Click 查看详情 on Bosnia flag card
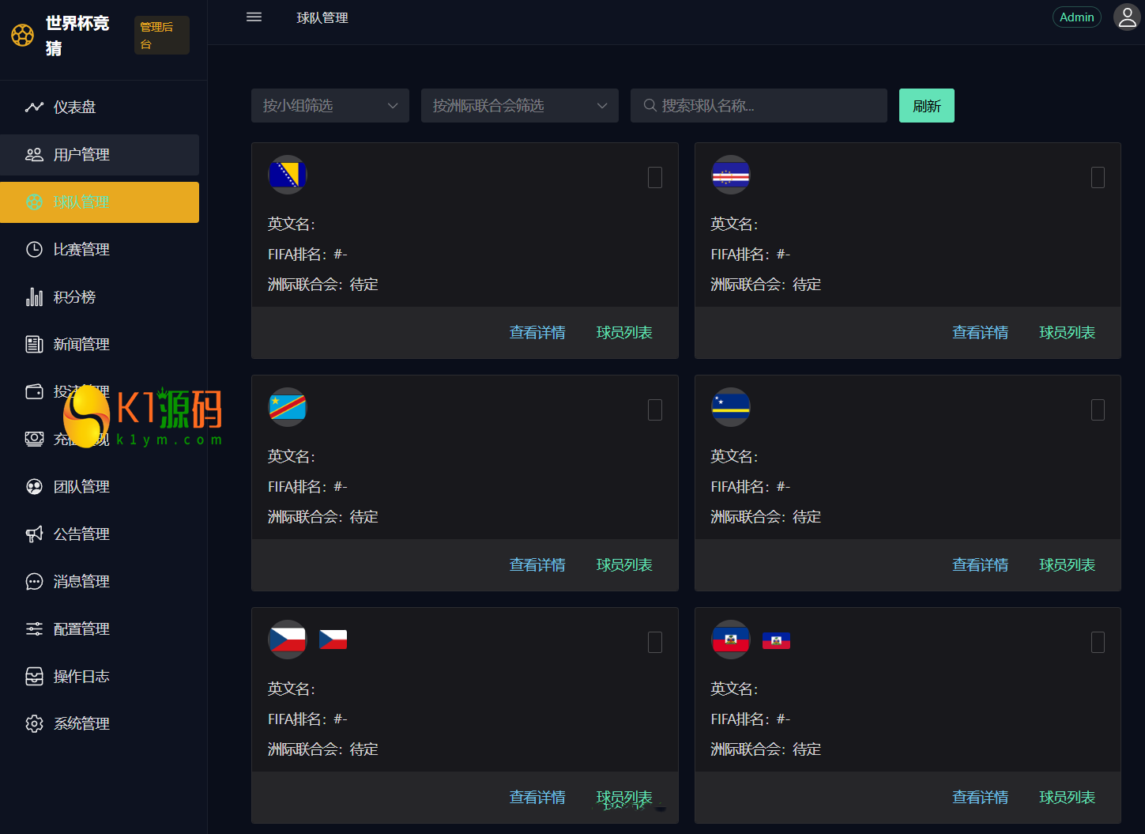Viewport: 1145px width, 834px height. pyautogui.click(x=537, y=333)
